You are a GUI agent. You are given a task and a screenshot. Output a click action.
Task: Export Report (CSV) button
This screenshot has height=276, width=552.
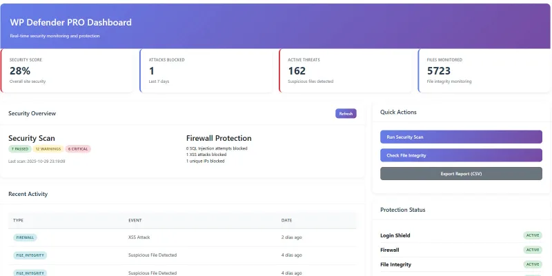tap(461, 174)
